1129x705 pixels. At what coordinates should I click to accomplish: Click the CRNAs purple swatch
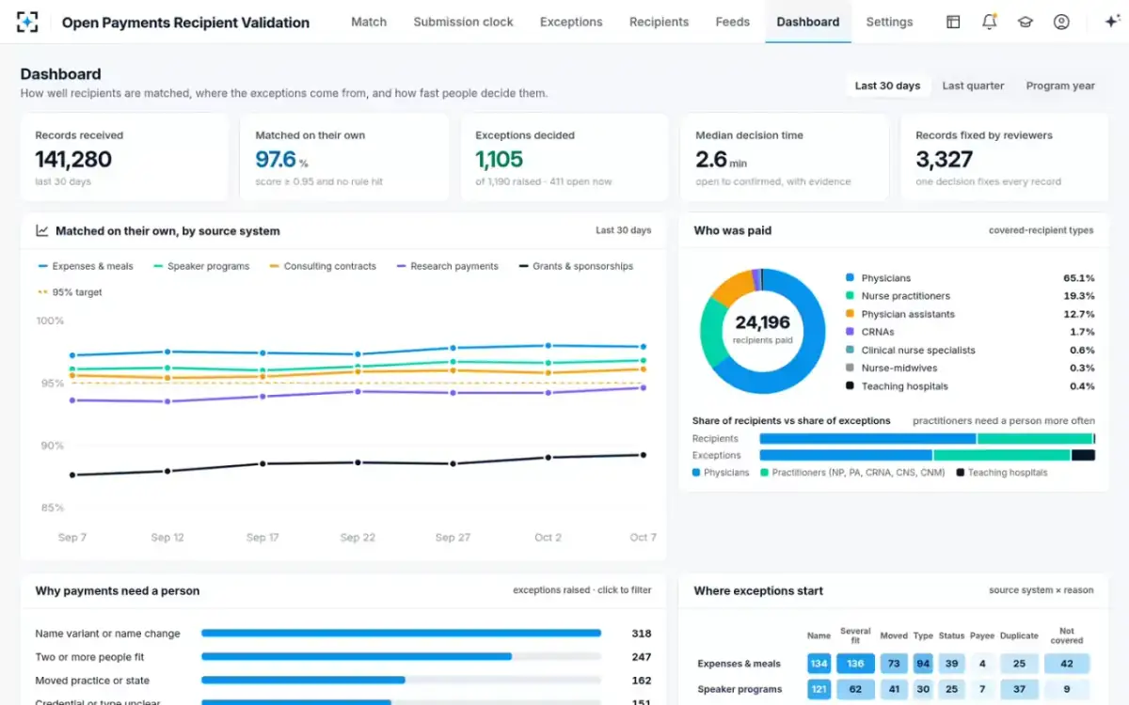(x=850, y=332)
